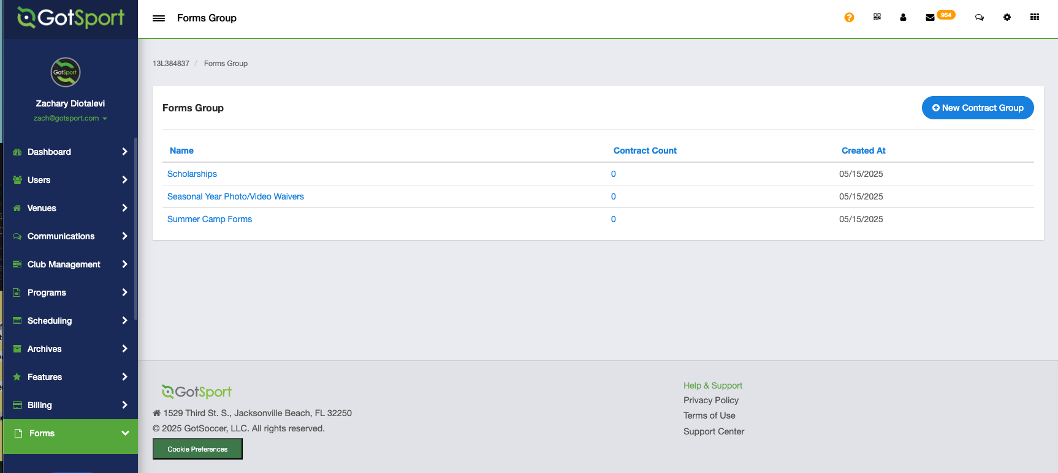
Task: Click the Archives box icon
Action: point(17,349)
